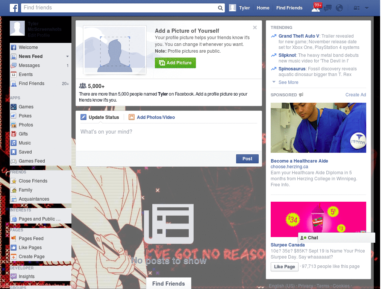The height and width of the screenshot is (289, 385).
Task: Click the Pages and Public icon
Action: coord(14,219)
